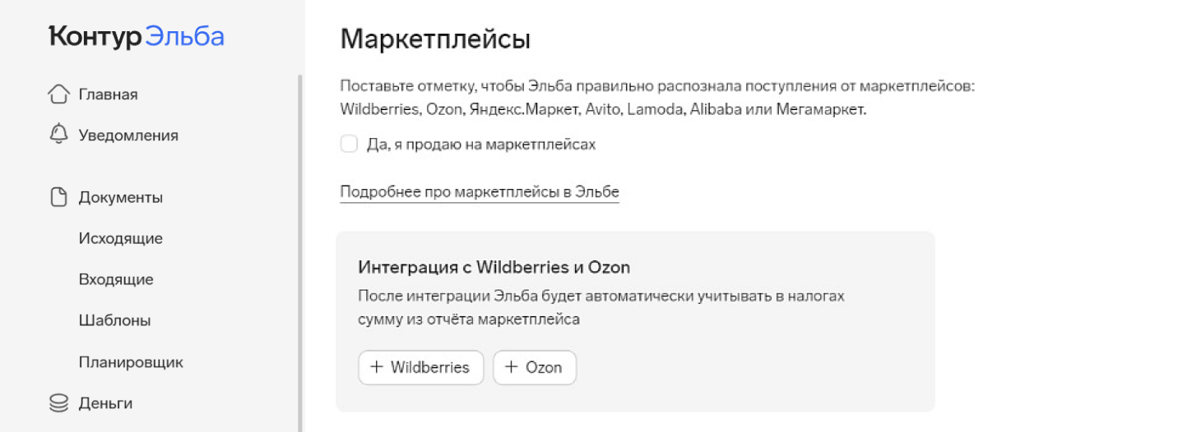Click the sidebar vertical scrollbar
The image size is (1201, 432).
(300, 246)
